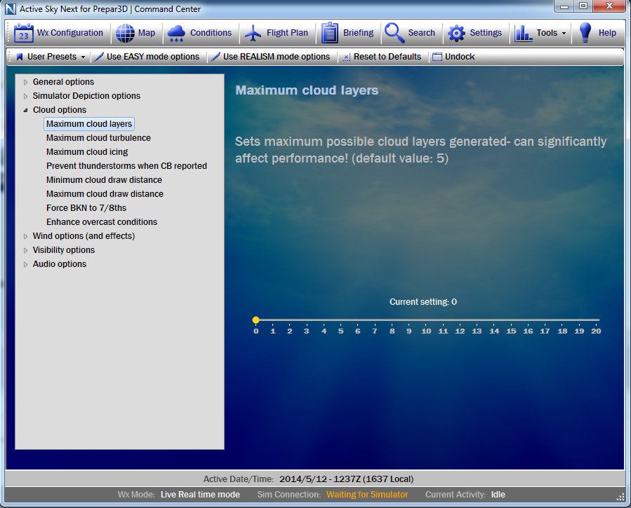The width and height of the screenshot is (631, 508).
Task: Select Audio options tree label
Action: [x=59, y=264]
